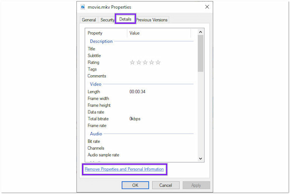
Task: Click the Video section heading
Action: [96, 84]
